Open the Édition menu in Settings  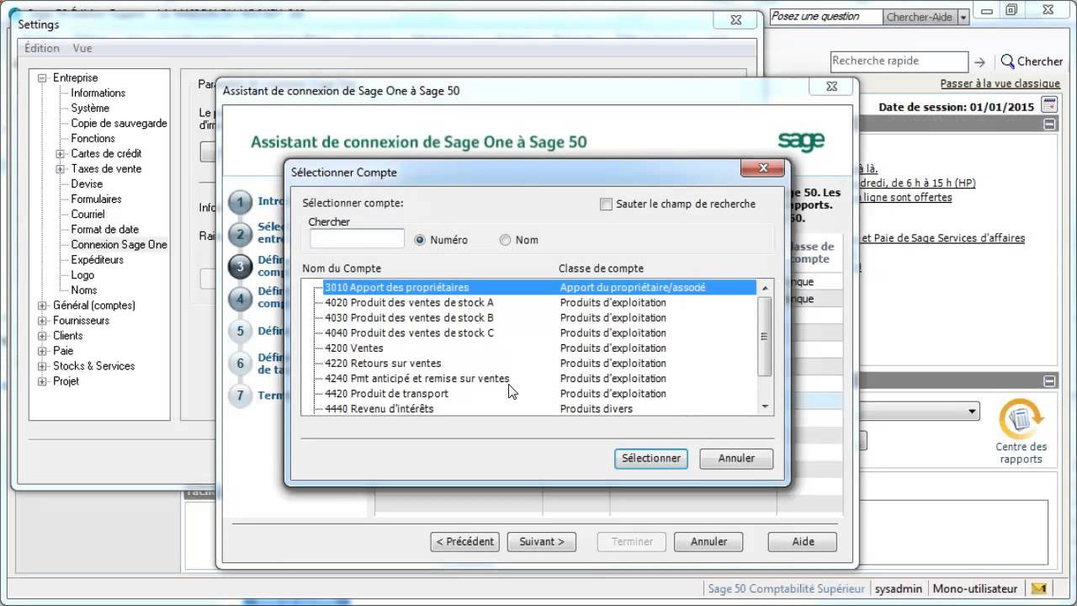pyautogui.click(x=42, y=48)
